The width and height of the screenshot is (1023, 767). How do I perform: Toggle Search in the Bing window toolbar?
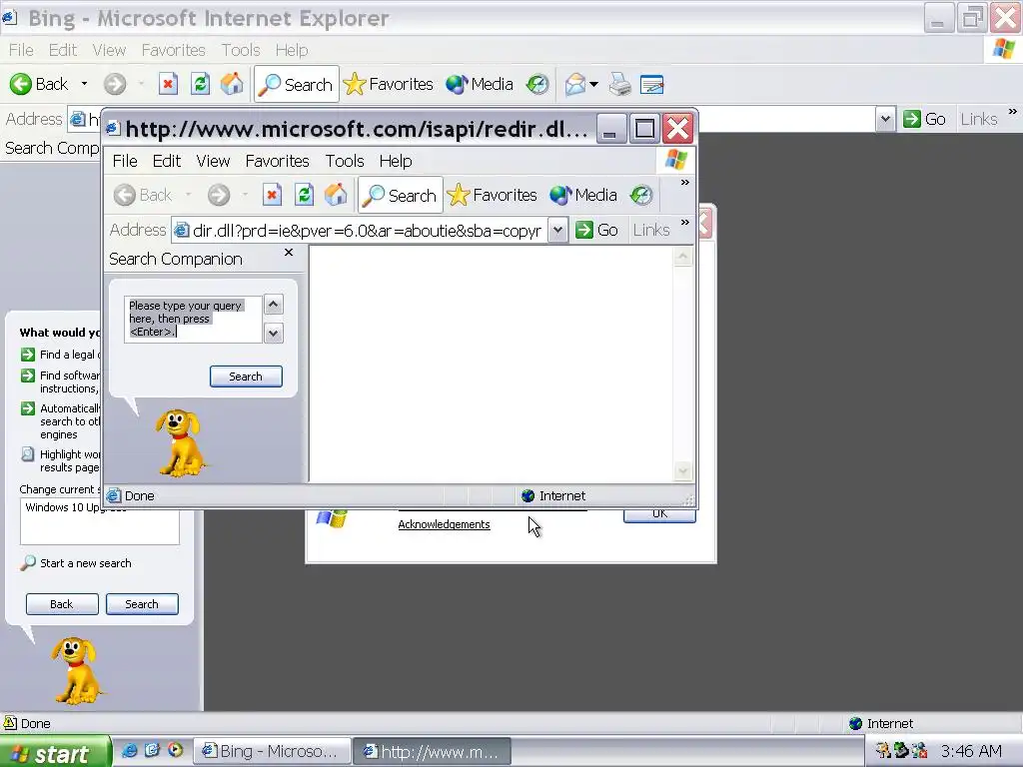pos(296,84)
